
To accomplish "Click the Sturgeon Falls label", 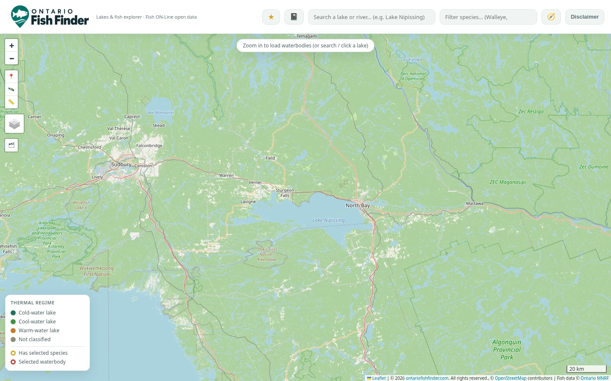I will point(285,193).
